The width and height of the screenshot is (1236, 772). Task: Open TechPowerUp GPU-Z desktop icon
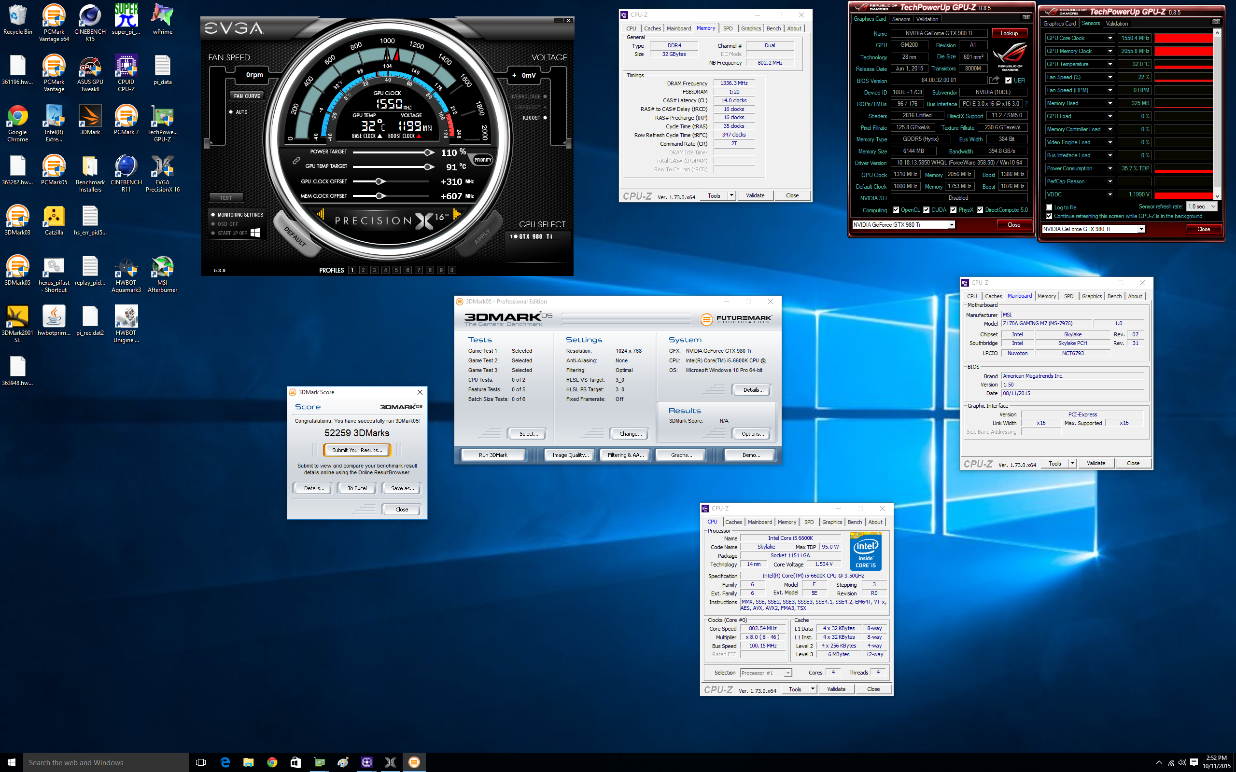pos(162,123)
